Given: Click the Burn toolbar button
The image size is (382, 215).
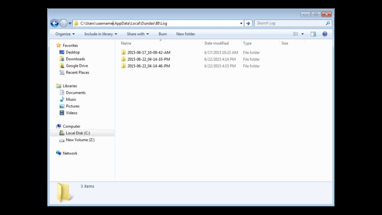Looking at the screenshot, I should tap(163, 34).
